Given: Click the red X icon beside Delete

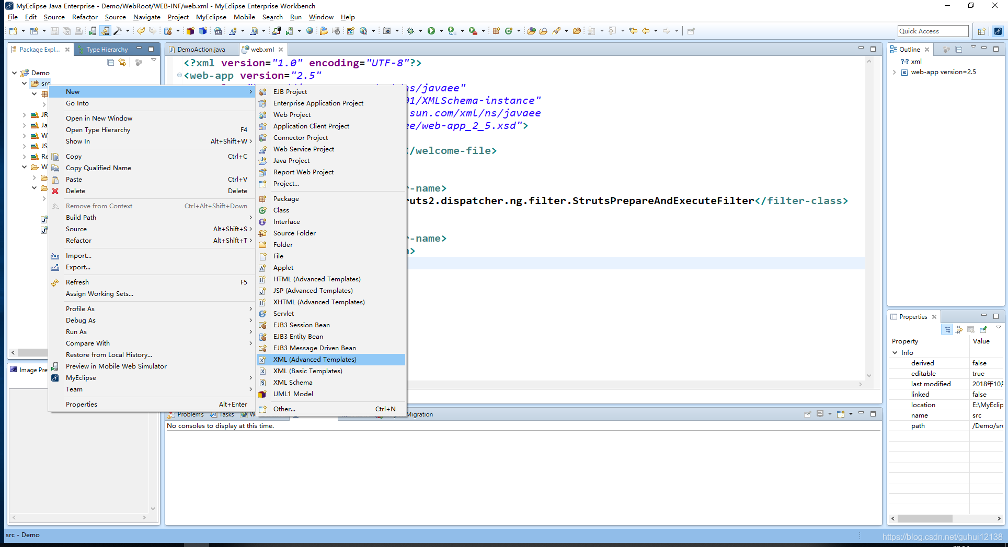Looking at the screenshot, I should [55, 191].
